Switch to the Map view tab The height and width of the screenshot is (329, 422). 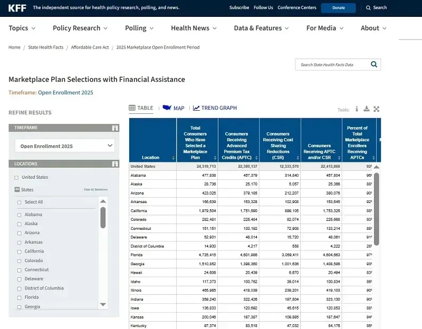pyautogui.click(x=174, y=108)
